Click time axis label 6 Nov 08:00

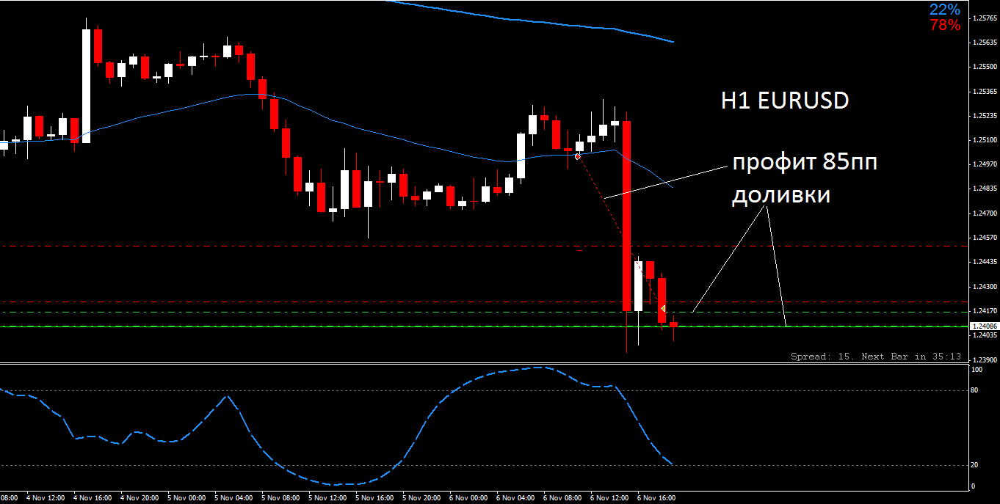click(564, 498)
